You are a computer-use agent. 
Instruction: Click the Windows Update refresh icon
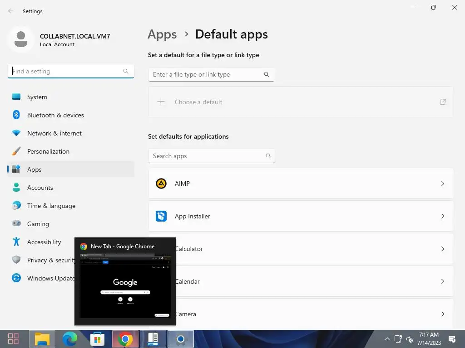click(16, 278)
